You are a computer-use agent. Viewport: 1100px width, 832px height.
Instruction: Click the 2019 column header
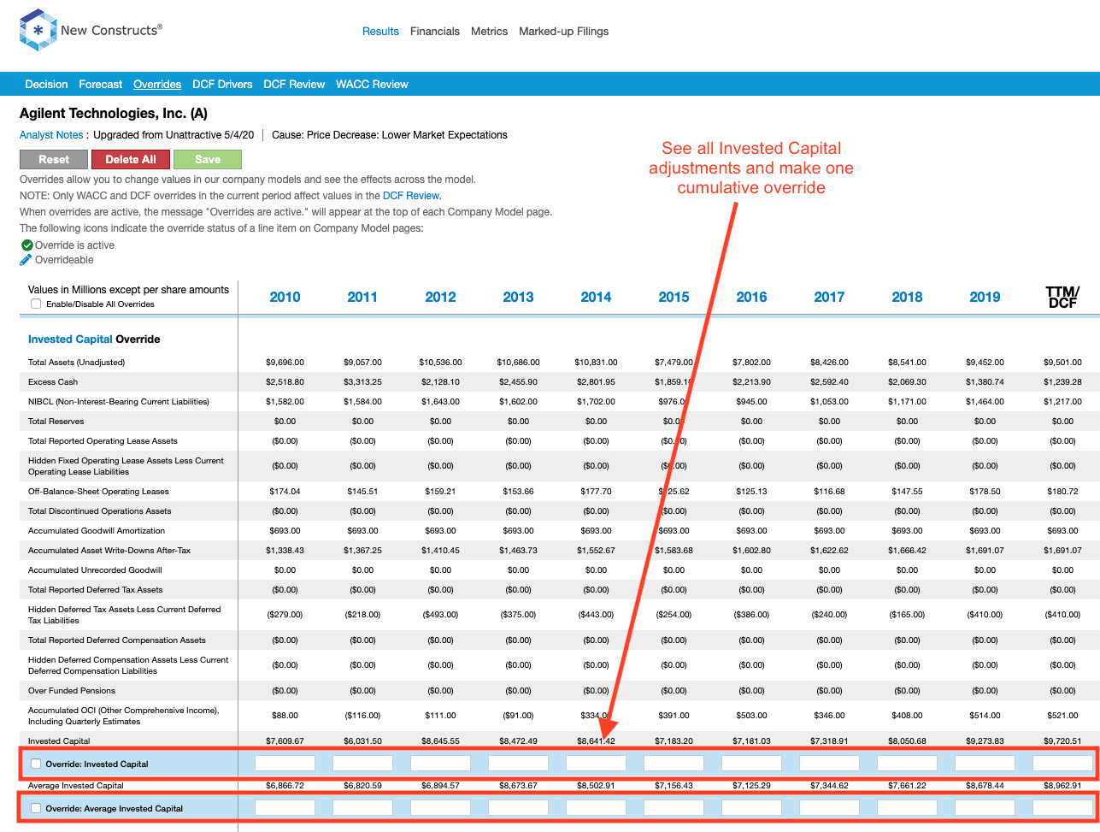[x=985, y=297]
